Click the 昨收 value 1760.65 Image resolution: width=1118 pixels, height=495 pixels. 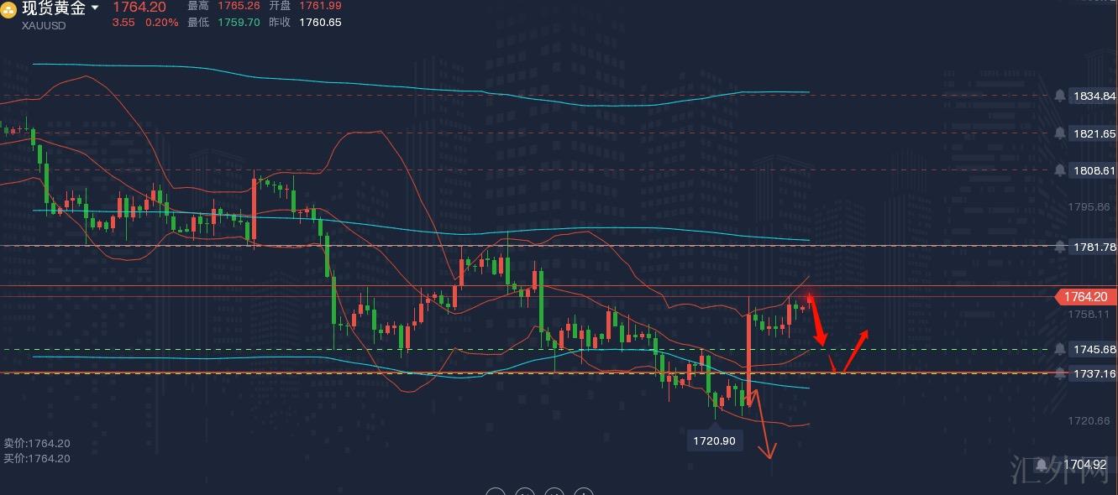point(319,23)
